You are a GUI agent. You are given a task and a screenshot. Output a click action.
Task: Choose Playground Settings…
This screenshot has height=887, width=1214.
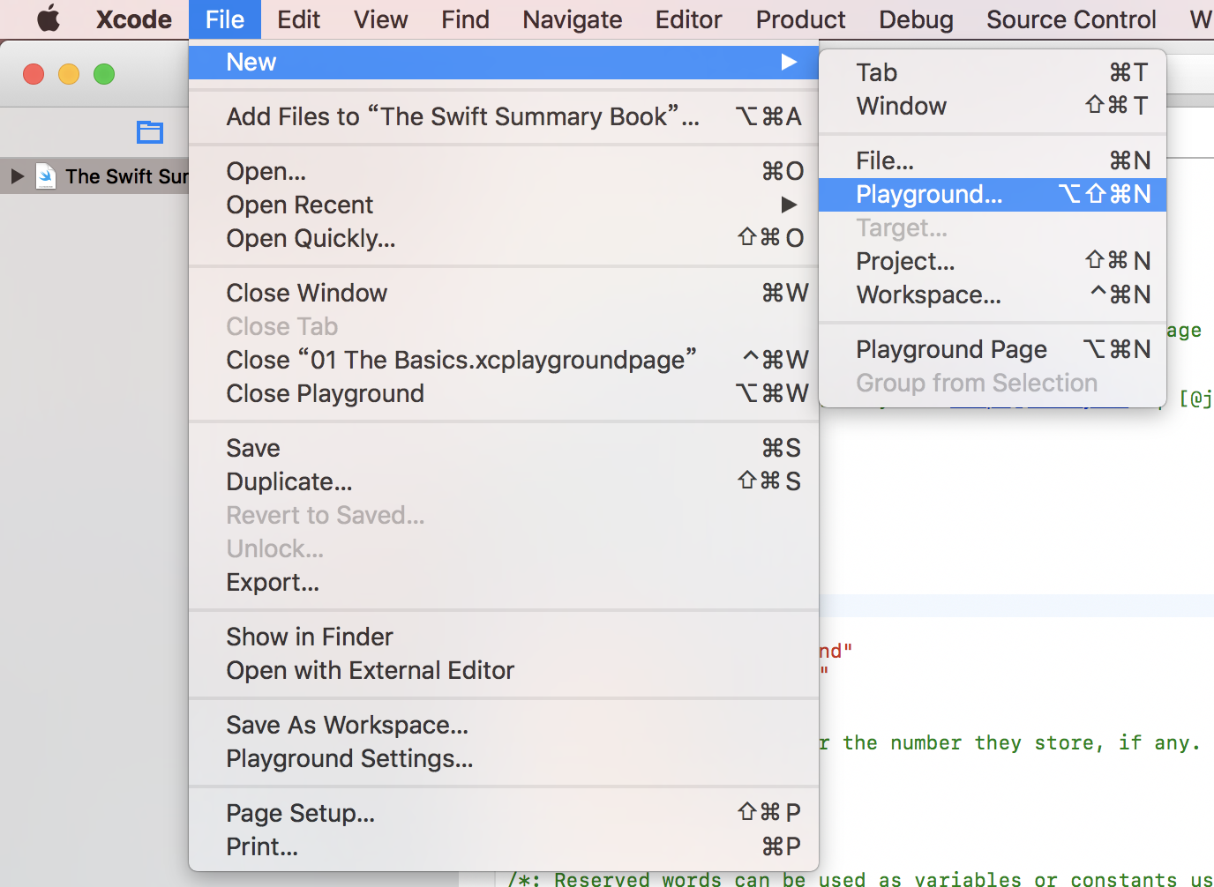pyautogui.click(x=504, y=758)
